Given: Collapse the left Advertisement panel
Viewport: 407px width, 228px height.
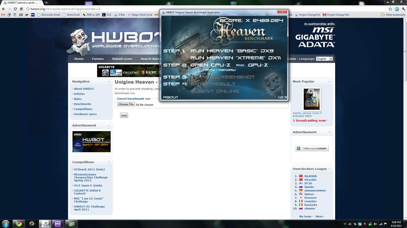Looking at the screenshot, I should [109, 126].
